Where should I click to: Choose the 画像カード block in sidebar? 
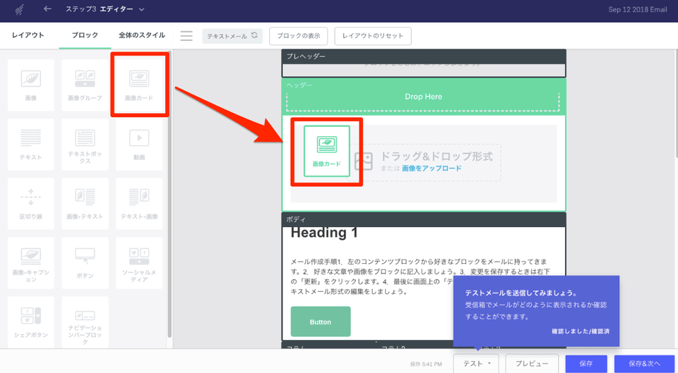(139, 85)
